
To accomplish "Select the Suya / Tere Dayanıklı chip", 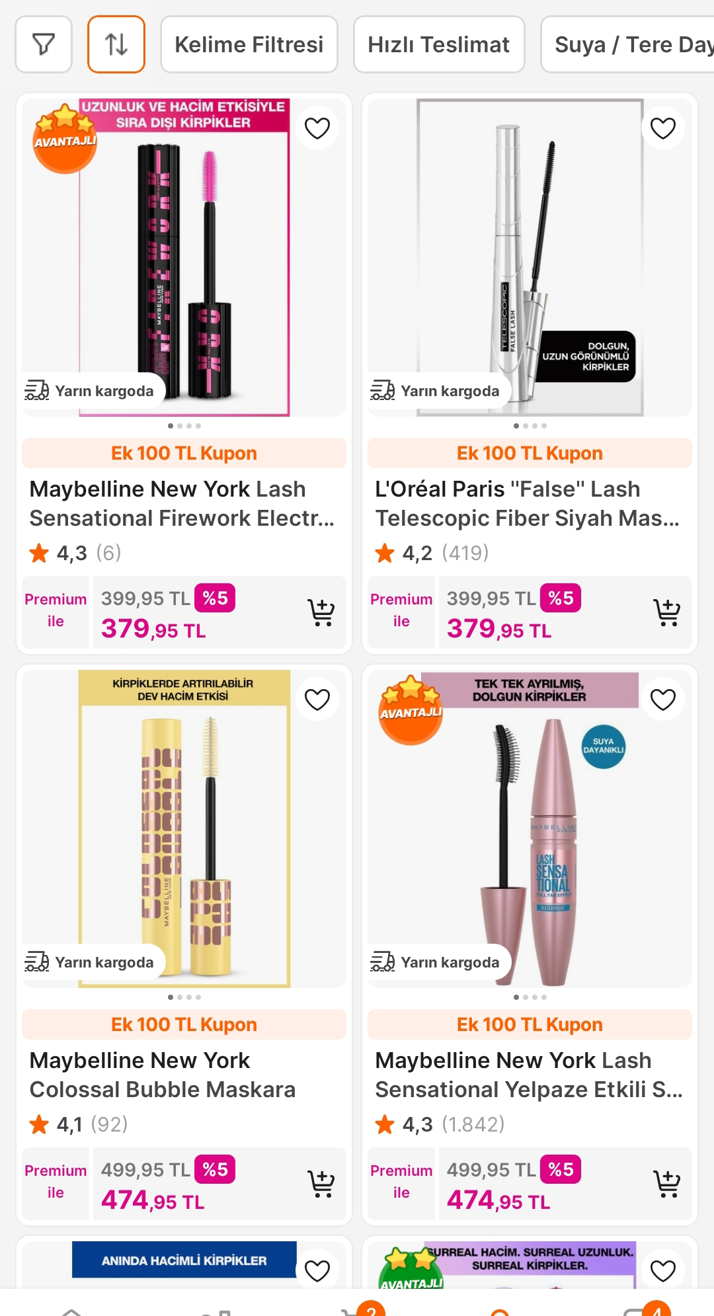I will pyautogui.click(x=628, y=44).
